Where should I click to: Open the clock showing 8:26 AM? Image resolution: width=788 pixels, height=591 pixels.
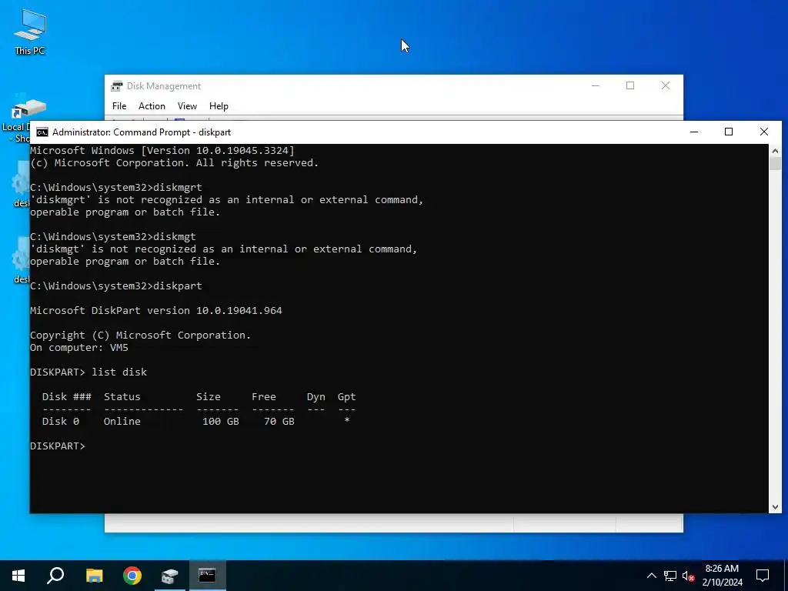pos(722,576)
